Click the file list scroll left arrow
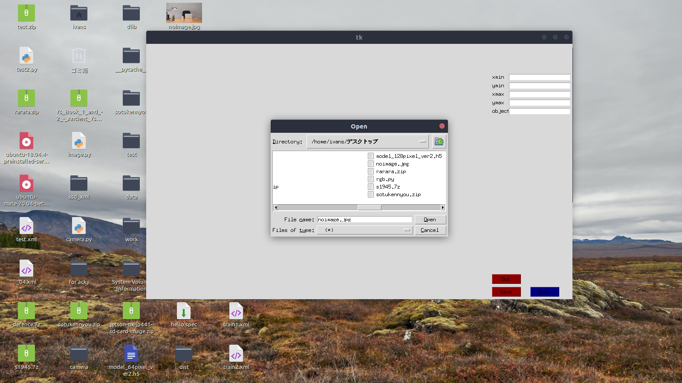The width and height of the screenshot is (682, 383). [276, 208]
